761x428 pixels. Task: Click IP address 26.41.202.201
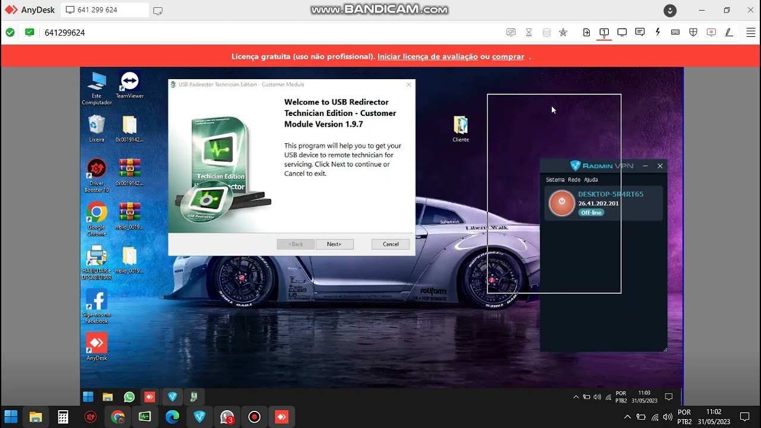(598, 203)
